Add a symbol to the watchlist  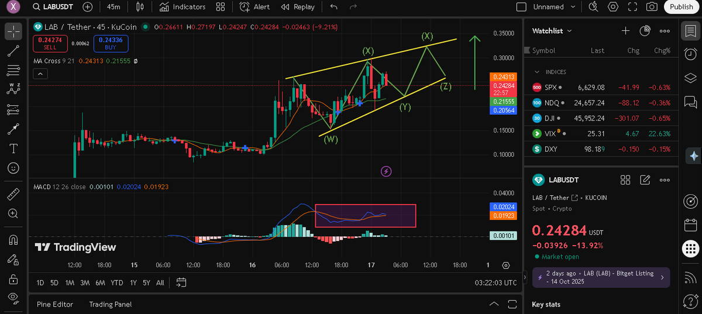coord(625,31)
